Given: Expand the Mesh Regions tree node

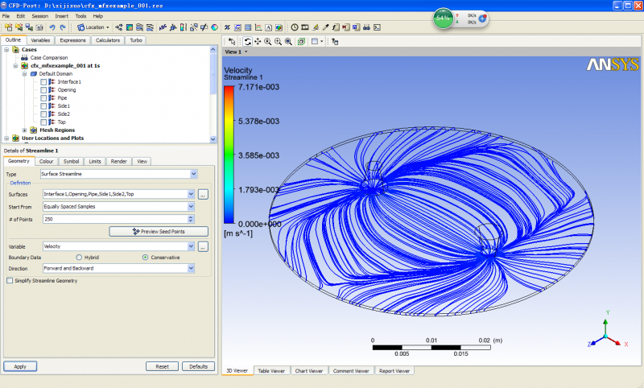Looking at the screenshot, I should pos(24,130).
